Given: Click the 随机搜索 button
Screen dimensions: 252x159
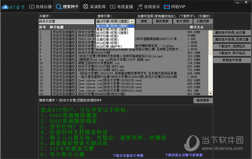Looking at the screenshot, I should (x=162, y=21).
